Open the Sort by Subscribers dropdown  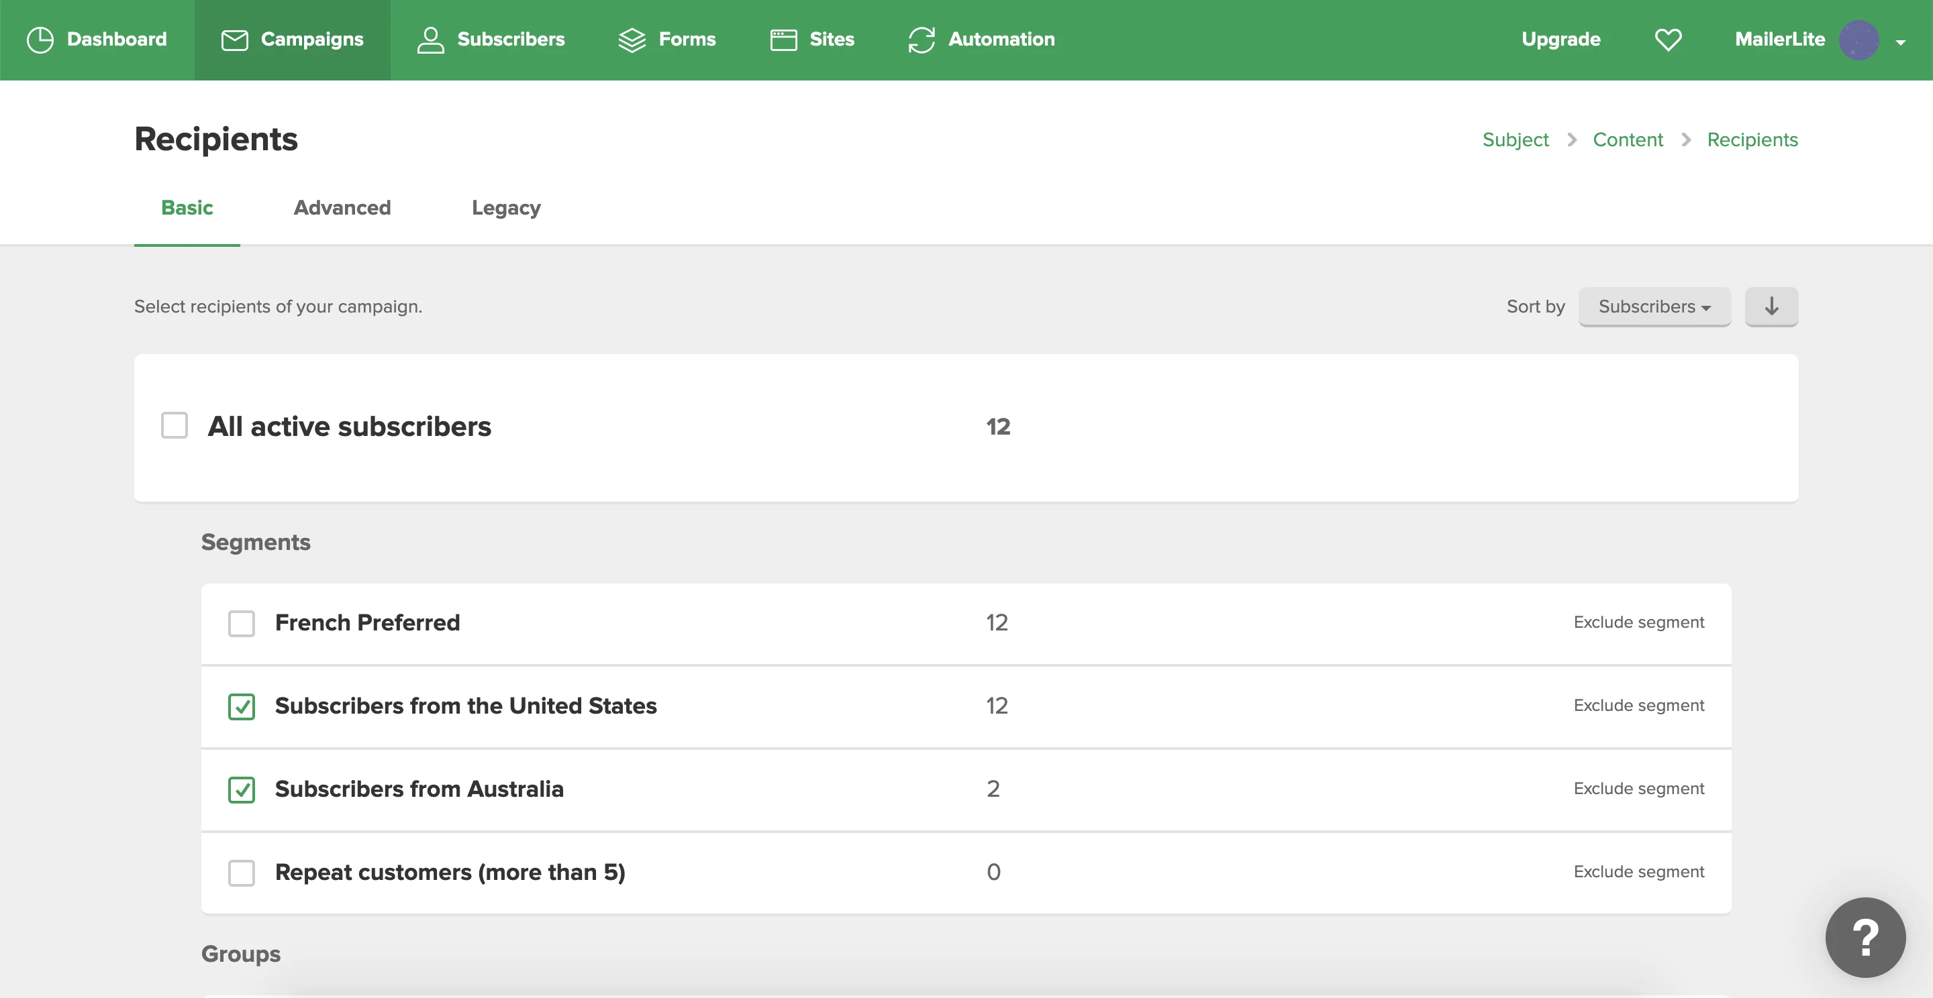[1654, 306]
